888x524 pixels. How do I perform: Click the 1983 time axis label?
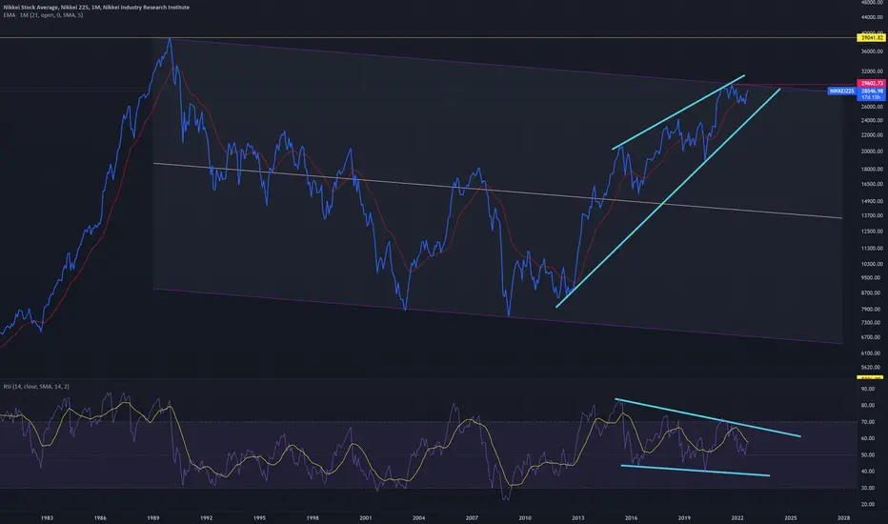(x=47, y=517)
